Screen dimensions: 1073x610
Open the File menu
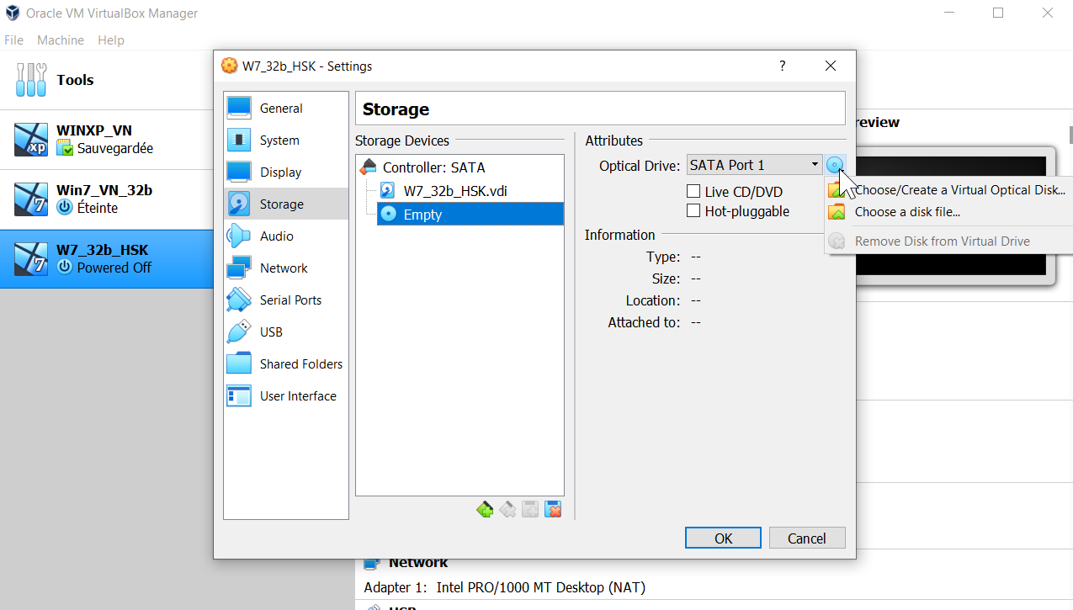pyautogui.click(x=13, y=40)
